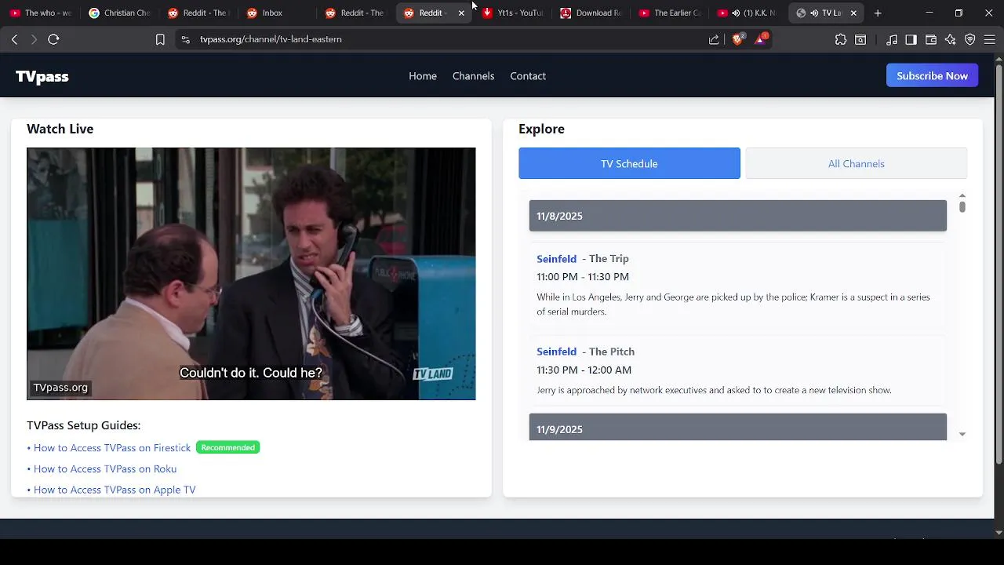Select the All Channels tab
The width and height of the screenshot is (1004, 565).
856,163
